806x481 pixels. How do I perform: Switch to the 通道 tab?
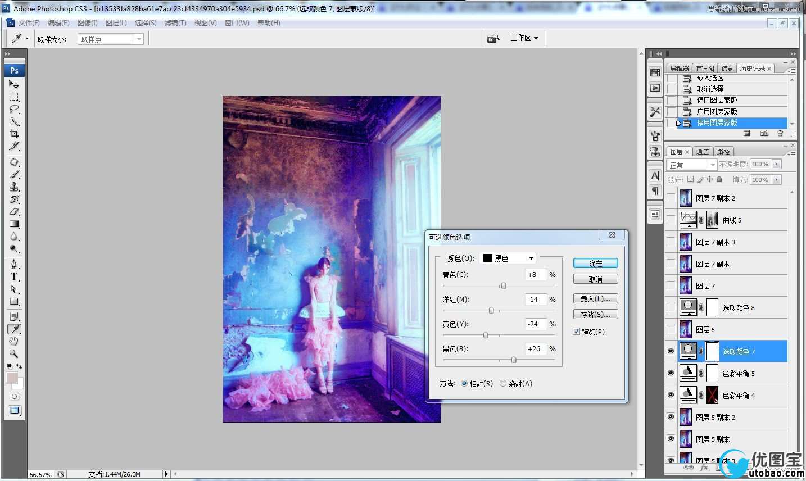703,152
